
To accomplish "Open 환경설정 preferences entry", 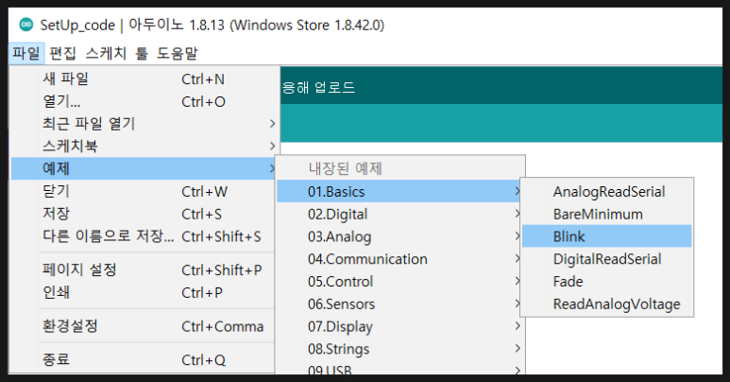I will tap(143, 326).
